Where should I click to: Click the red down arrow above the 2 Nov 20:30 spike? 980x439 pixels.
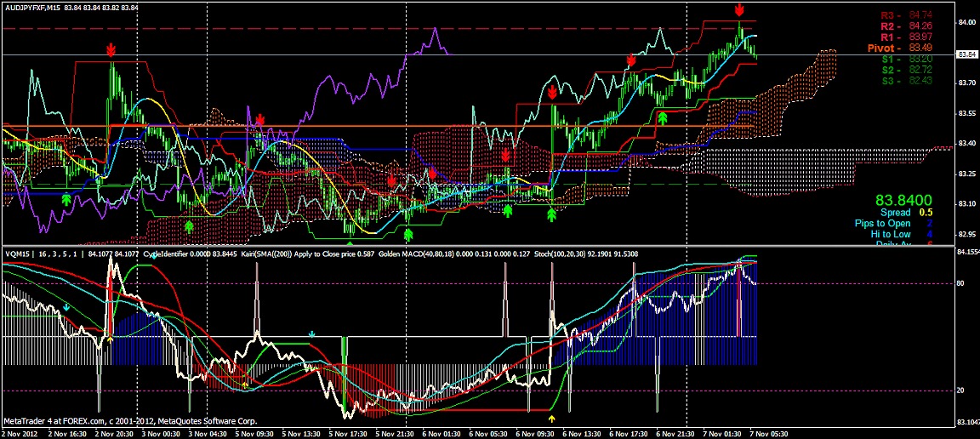pyautogui.click(x=111, y=51)
